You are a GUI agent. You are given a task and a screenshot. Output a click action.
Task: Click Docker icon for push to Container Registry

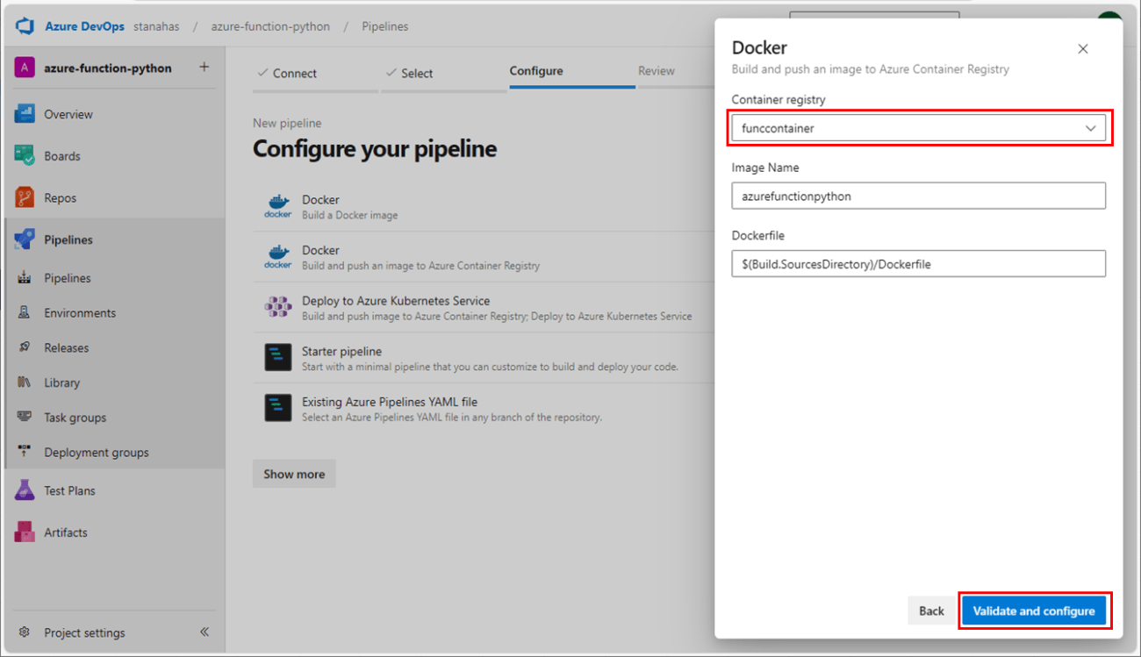(278, 257)
